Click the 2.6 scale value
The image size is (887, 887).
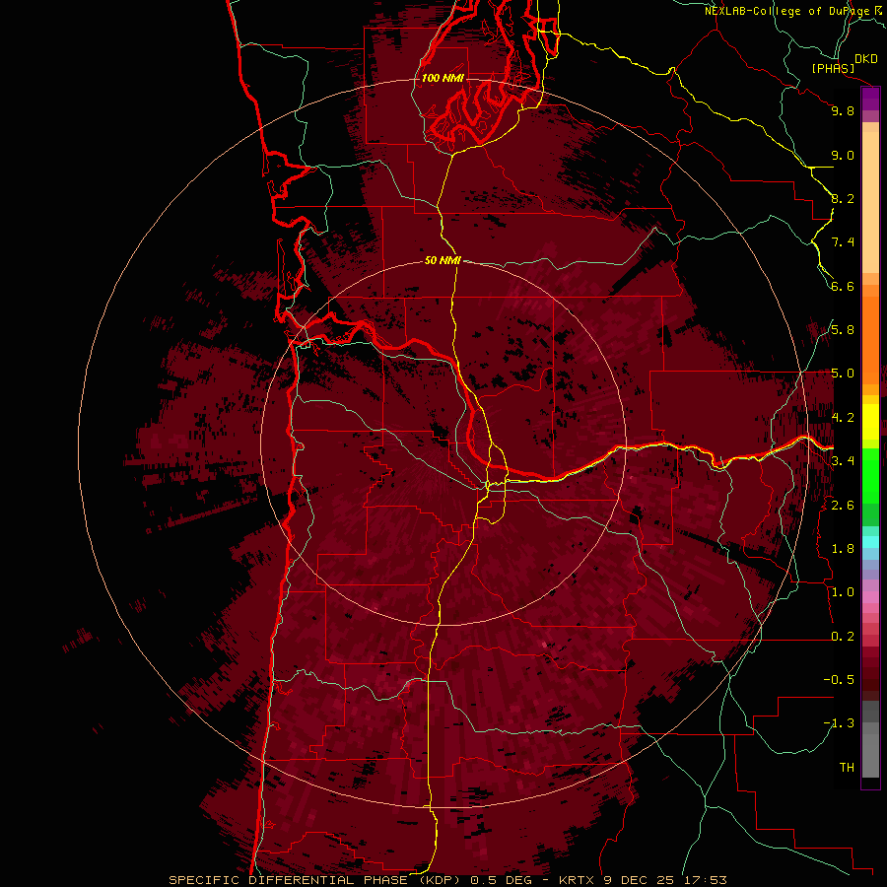click(843, 506)
